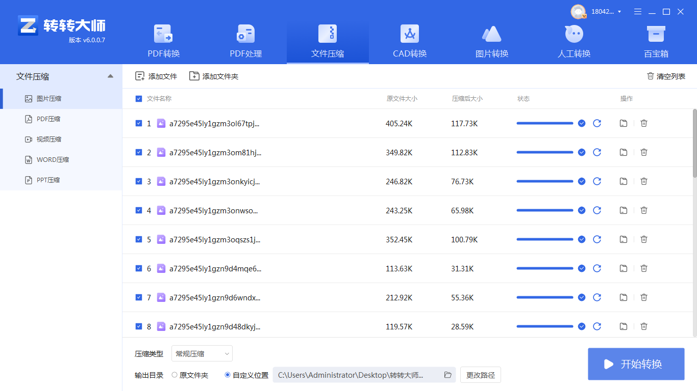Uncheck the checkbox for file number 5

coord(138,239)
